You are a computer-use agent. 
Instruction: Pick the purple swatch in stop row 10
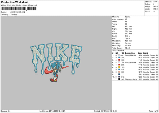(x=119, y=77)
